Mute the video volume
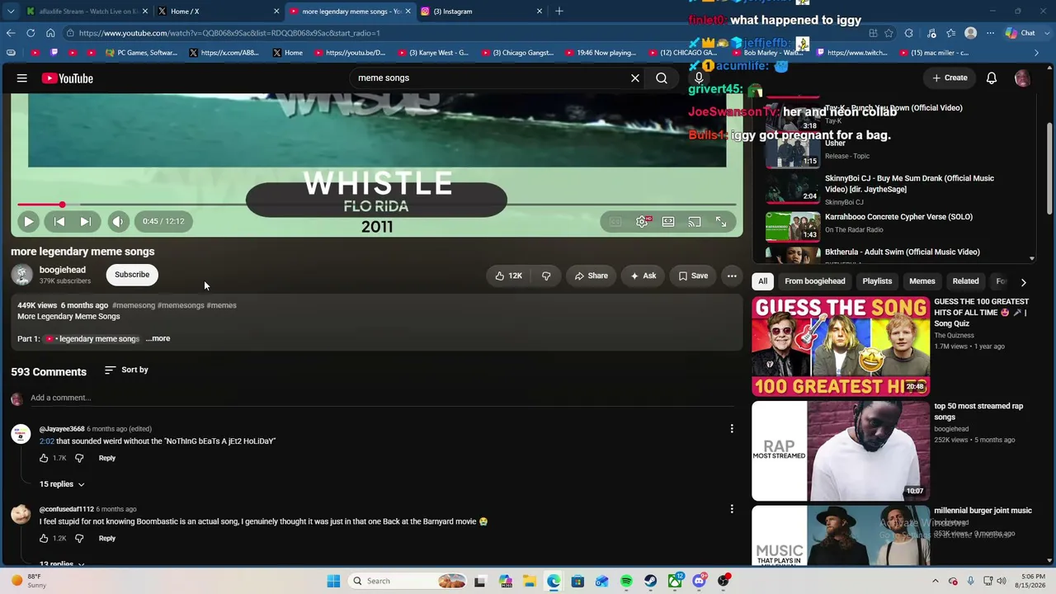 [x=118, y=221]
